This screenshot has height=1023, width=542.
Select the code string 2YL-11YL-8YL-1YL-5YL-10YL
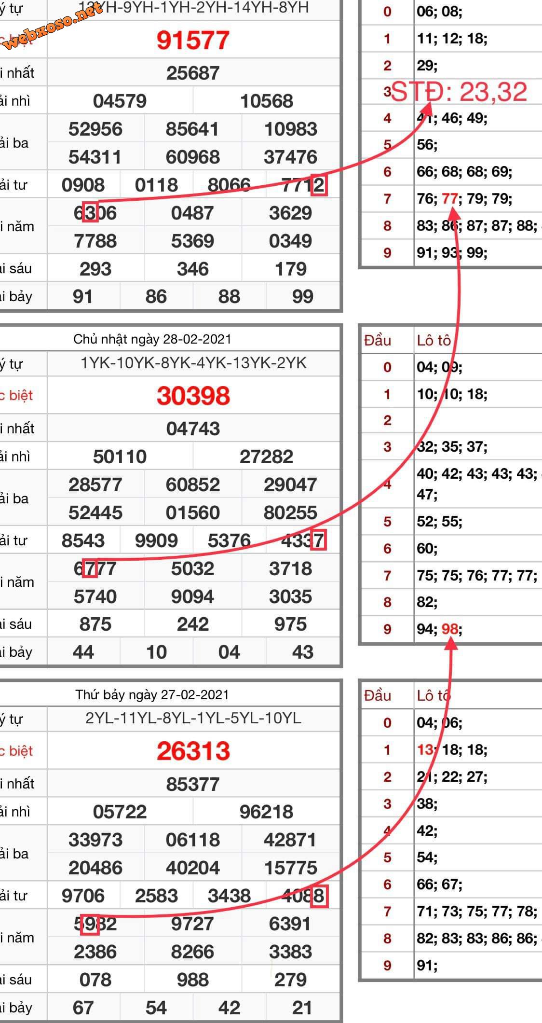pos(193,719)
